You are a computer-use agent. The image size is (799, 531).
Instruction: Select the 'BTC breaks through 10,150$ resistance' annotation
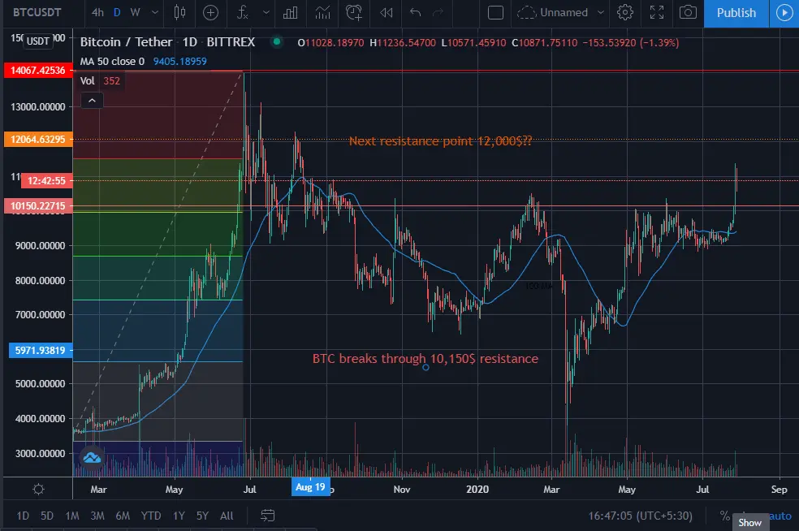[x=425, y=358]
